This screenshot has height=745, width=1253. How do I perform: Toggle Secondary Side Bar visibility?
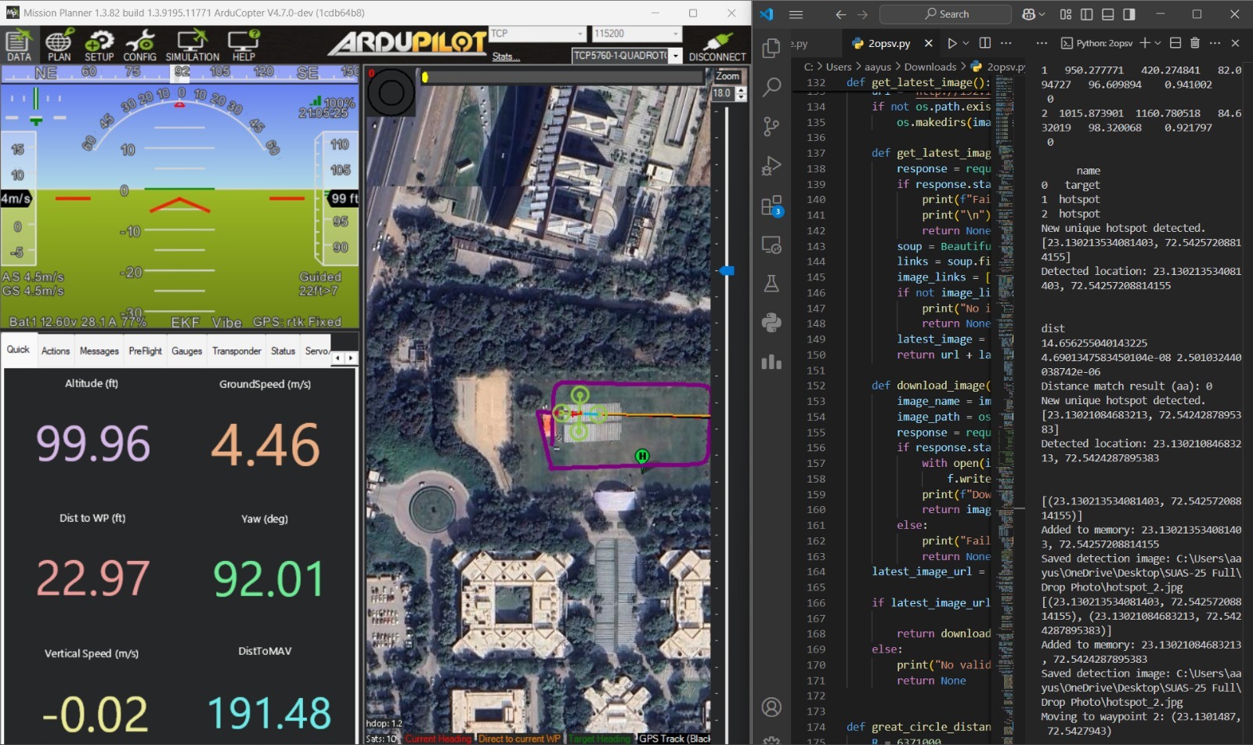[x=1129, y=14]
